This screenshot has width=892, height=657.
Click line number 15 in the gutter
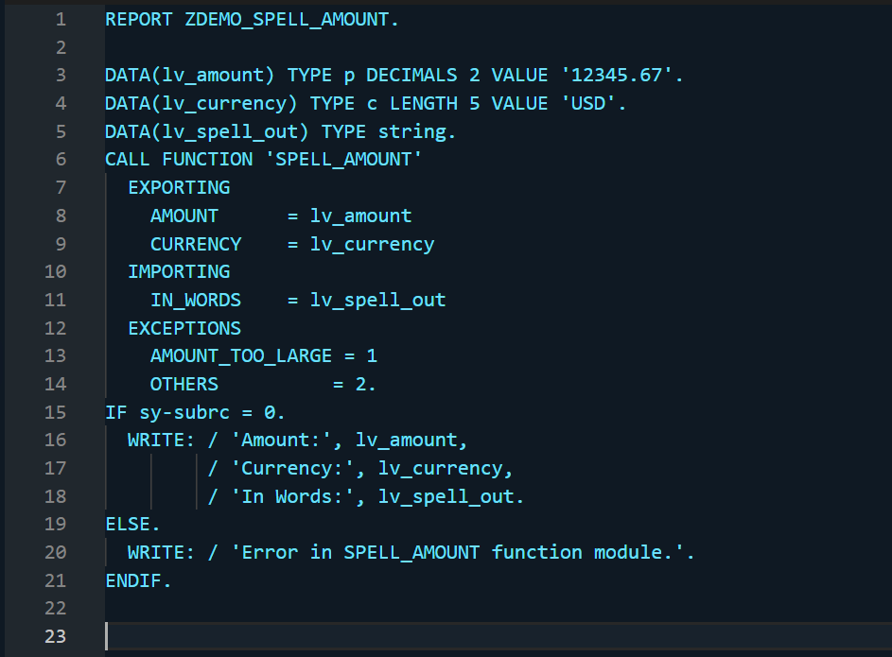coord(55,412)
